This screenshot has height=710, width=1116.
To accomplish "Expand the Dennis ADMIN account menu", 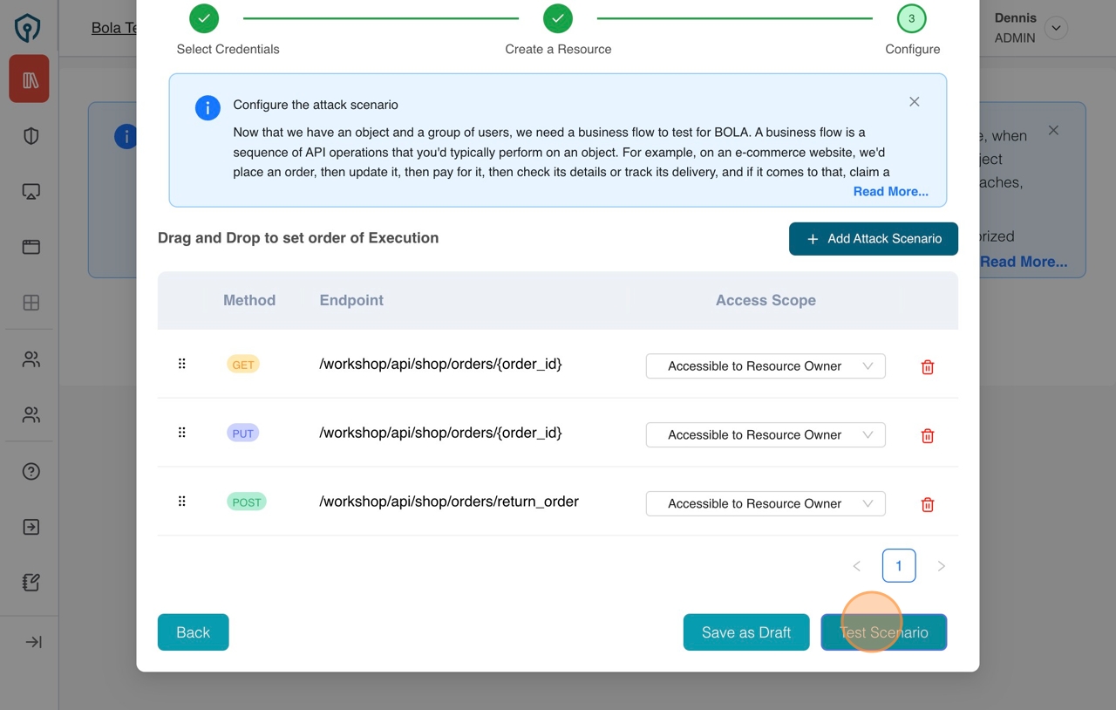I will 1056,28.
